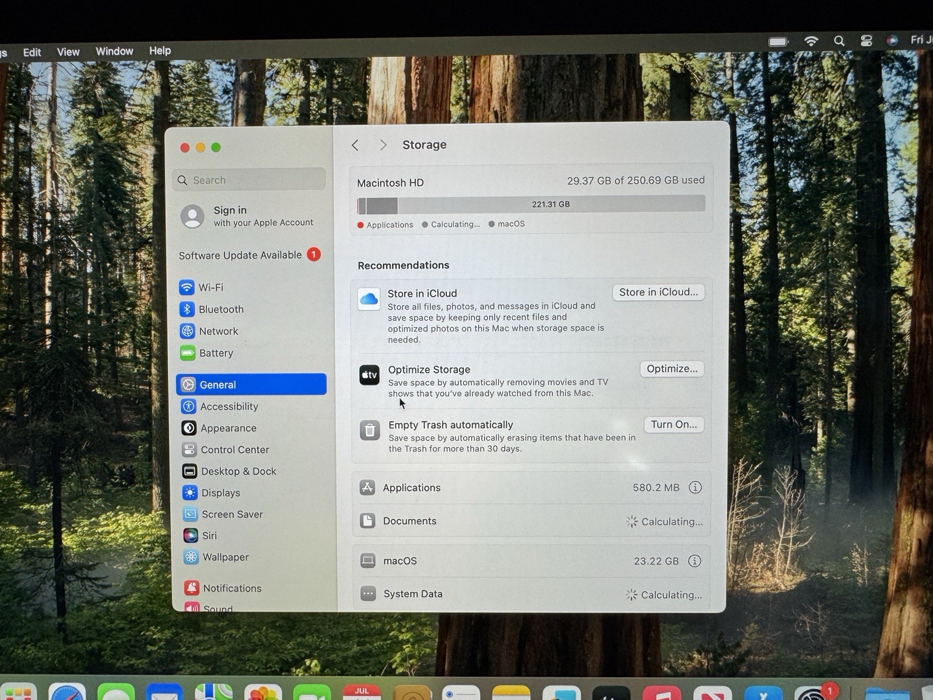Image resolution: width=933 pixels, height=700 pixels.
Task: Click the "Empty Trash automatically" heading text
Action: (x=451, y=425)
